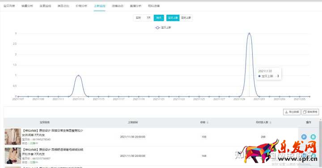Switch to the 店铺动态 tab
The height and width of the screenshot is (168, 322).
coord(118,6)
